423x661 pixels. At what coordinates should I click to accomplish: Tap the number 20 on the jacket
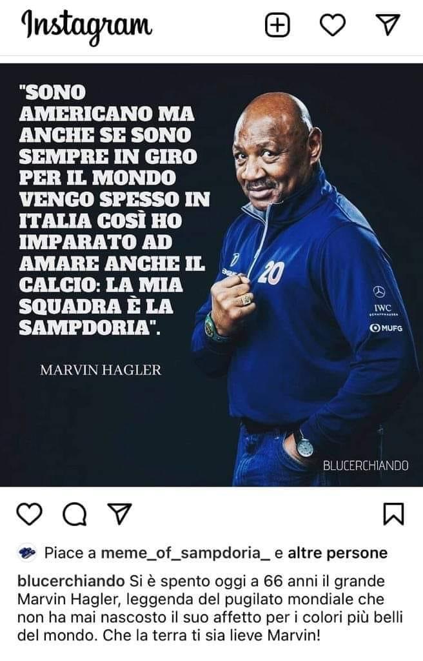coord(271,272)
